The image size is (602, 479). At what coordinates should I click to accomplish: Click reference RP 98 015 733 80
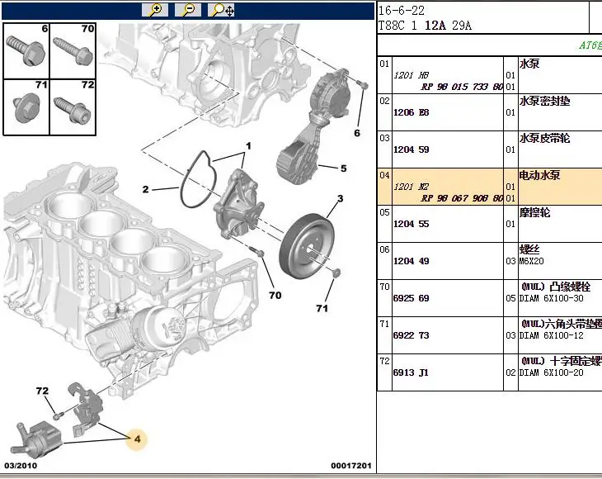pyautogui.click(x=462, y=87)
